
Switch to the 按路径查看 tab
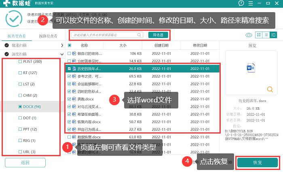click(48, 36)
